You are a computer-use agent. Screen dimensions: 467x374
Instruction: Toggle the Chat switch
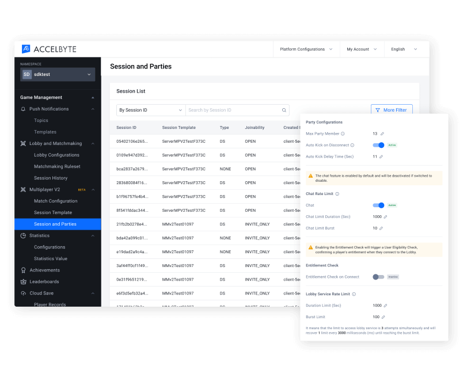[x=378, y=205]
